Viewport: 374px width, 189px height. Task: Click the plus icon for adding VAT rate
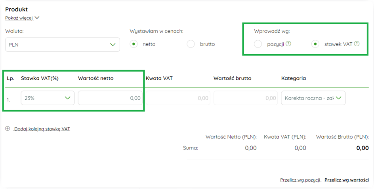point(8,129)
